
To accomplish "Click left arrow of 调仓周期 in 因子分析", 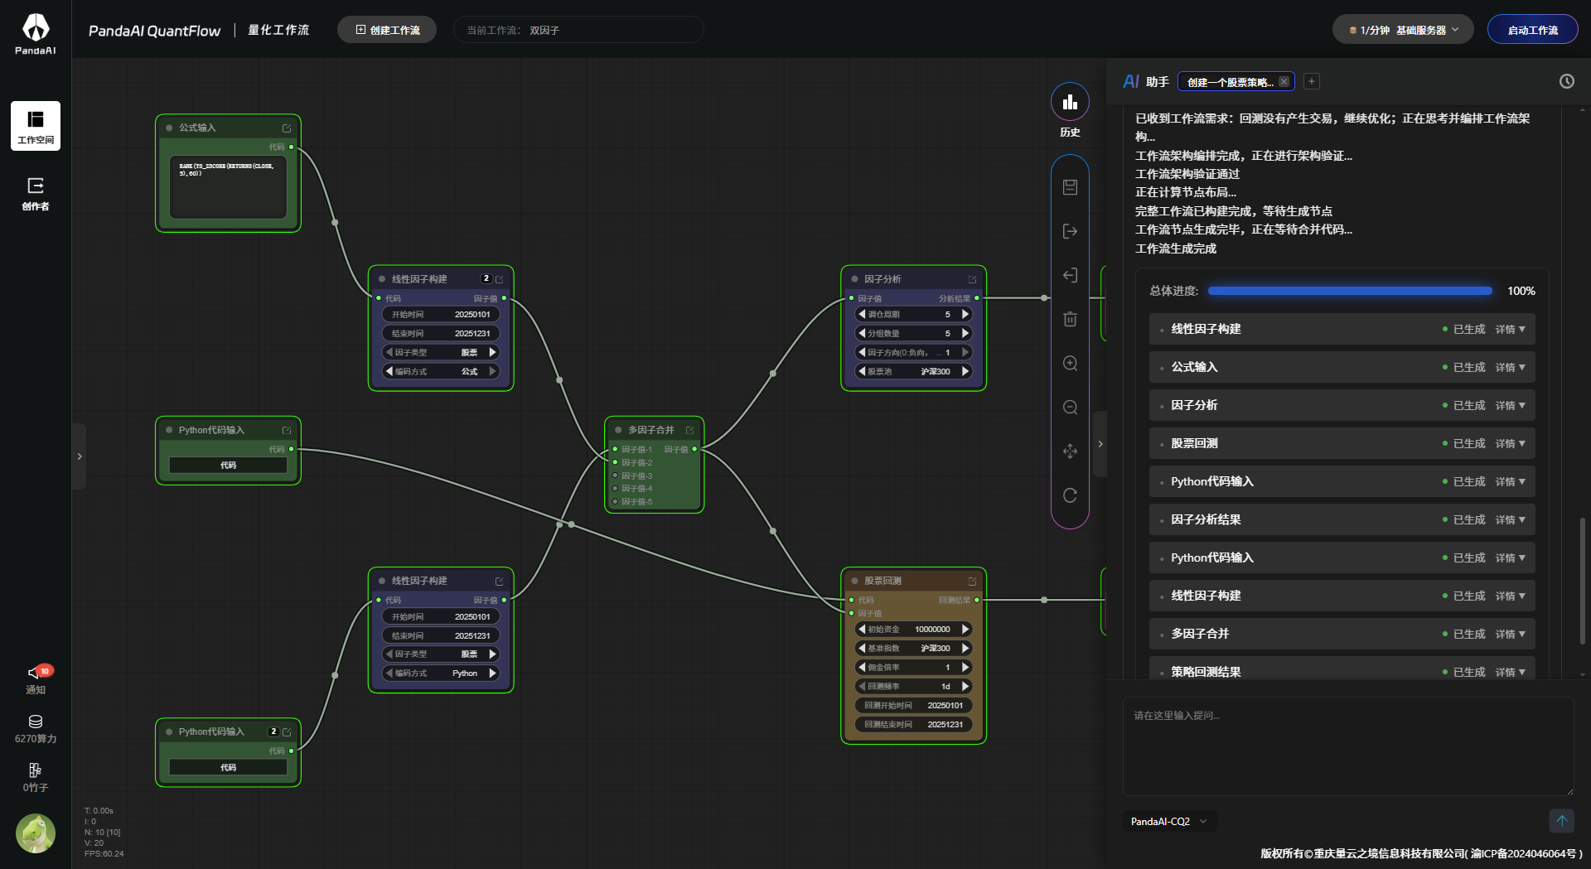I will coord(862,314).
